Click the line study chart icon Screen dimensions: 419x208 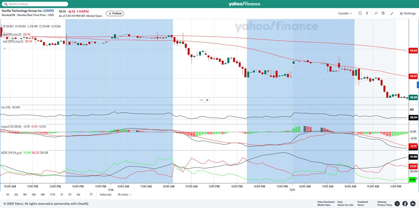tap(376, 13)
